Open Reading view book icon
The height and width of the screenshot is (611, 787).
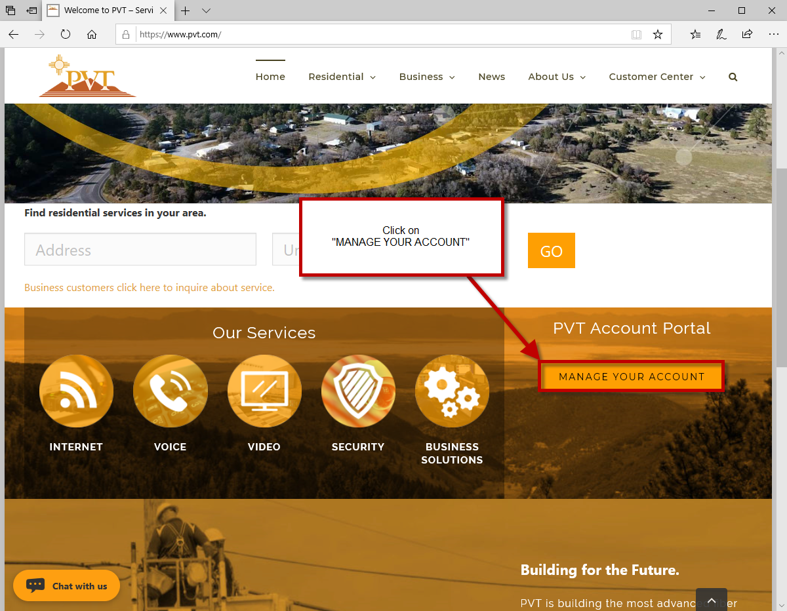[x=636, y=34]
